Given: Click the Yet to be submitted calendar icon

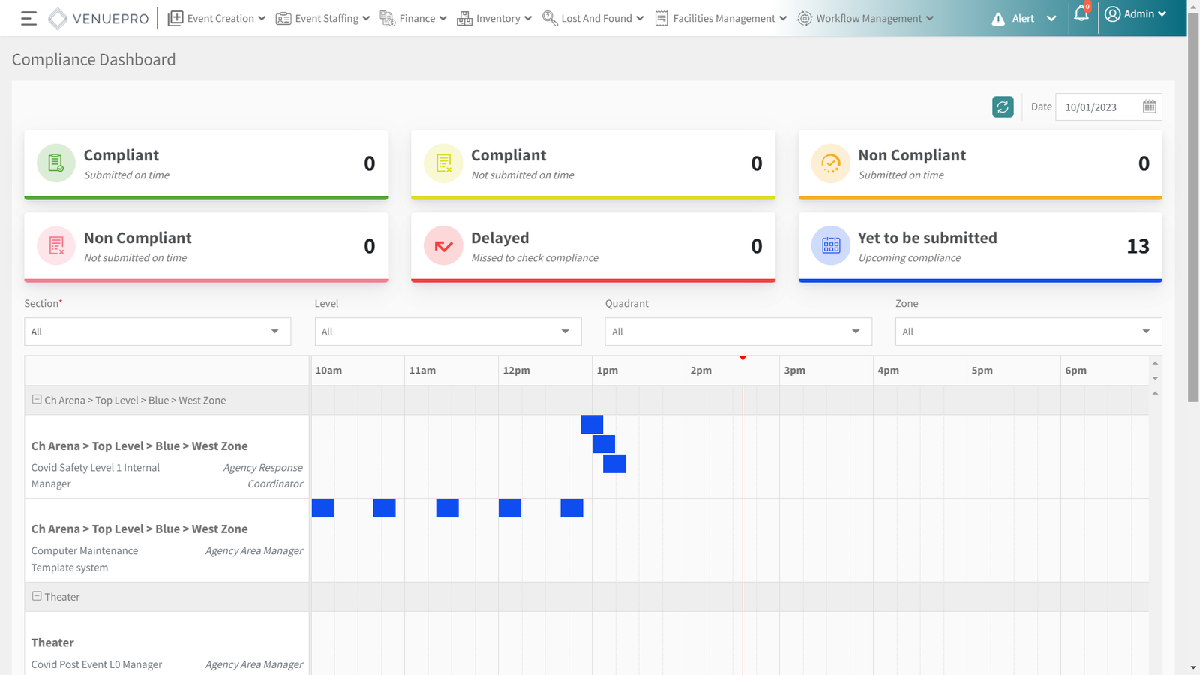Looking at the screenshot, I should (831, 246).
